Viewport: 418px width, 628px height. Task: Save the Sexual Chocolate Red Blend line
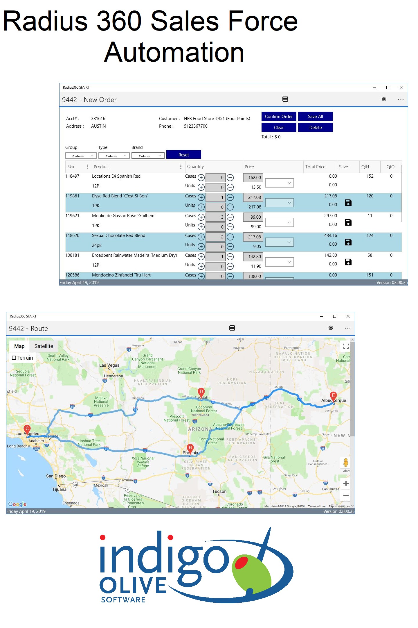tap(348, 242)
